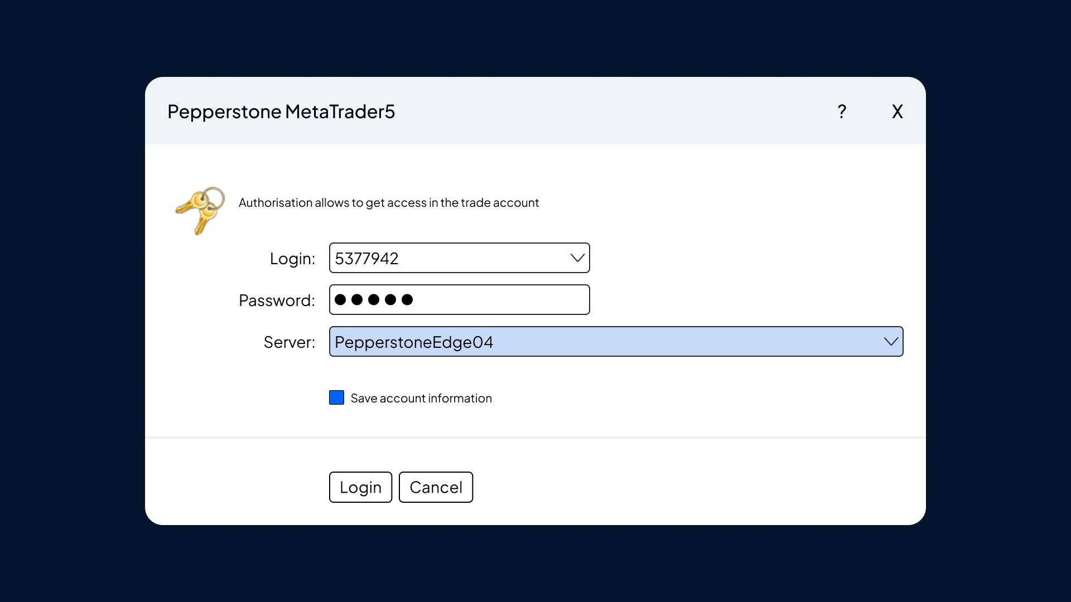Click the 'Password:' field label
The width and height of the screenshot is (1071, 602).
(x=277, y=300)
